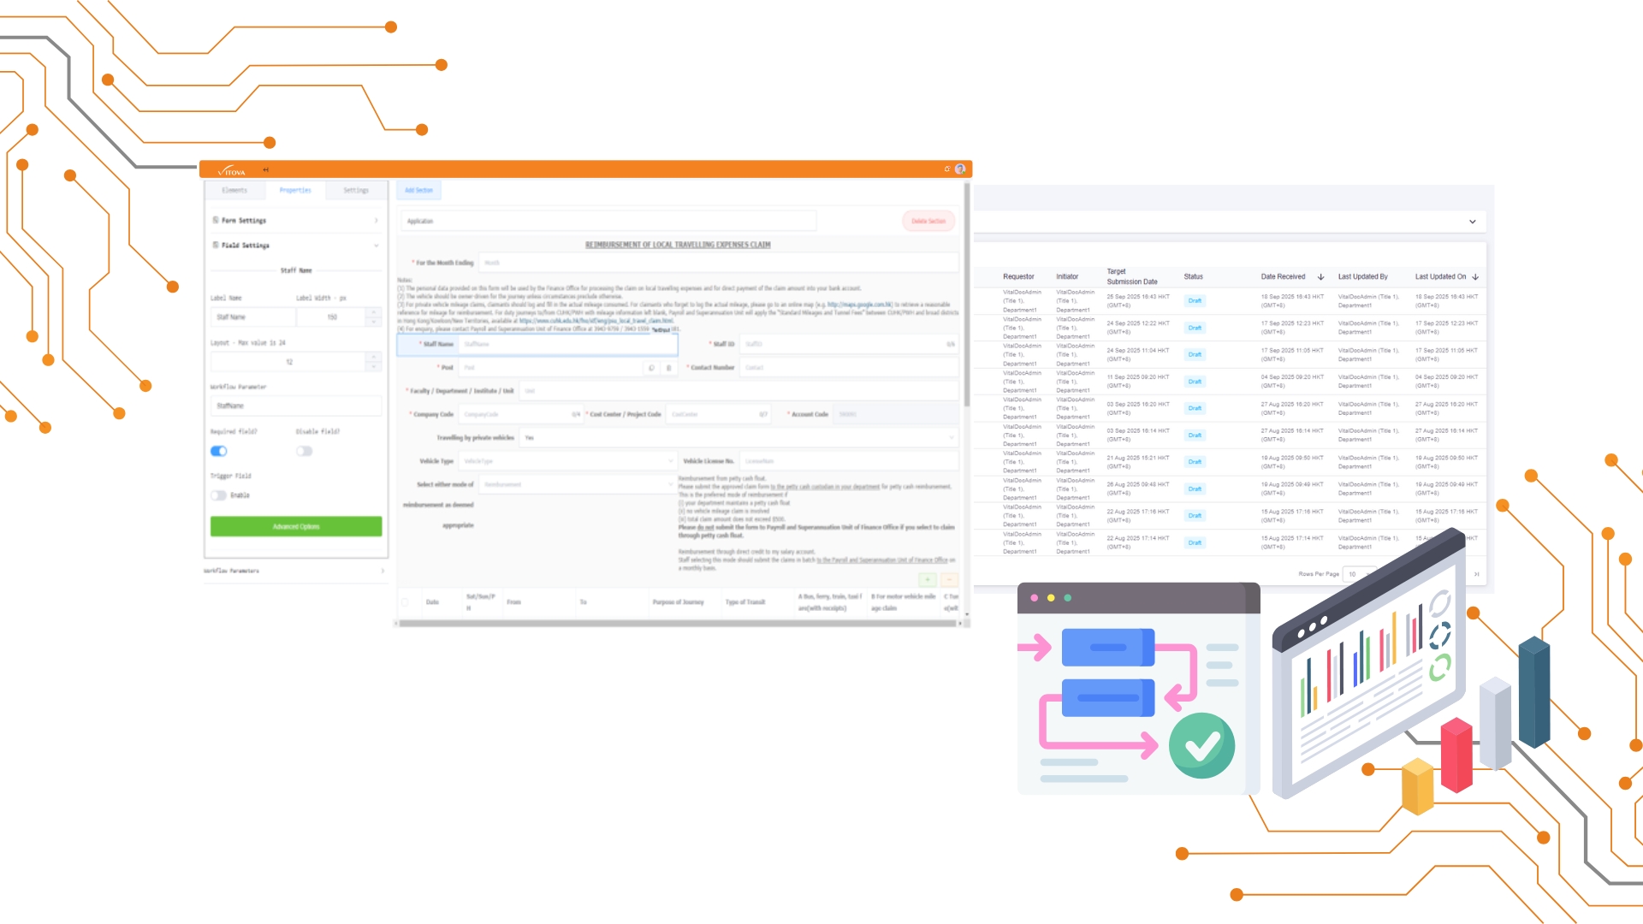
Task: Click the Staff Name input field
Action: pos(567,345)
